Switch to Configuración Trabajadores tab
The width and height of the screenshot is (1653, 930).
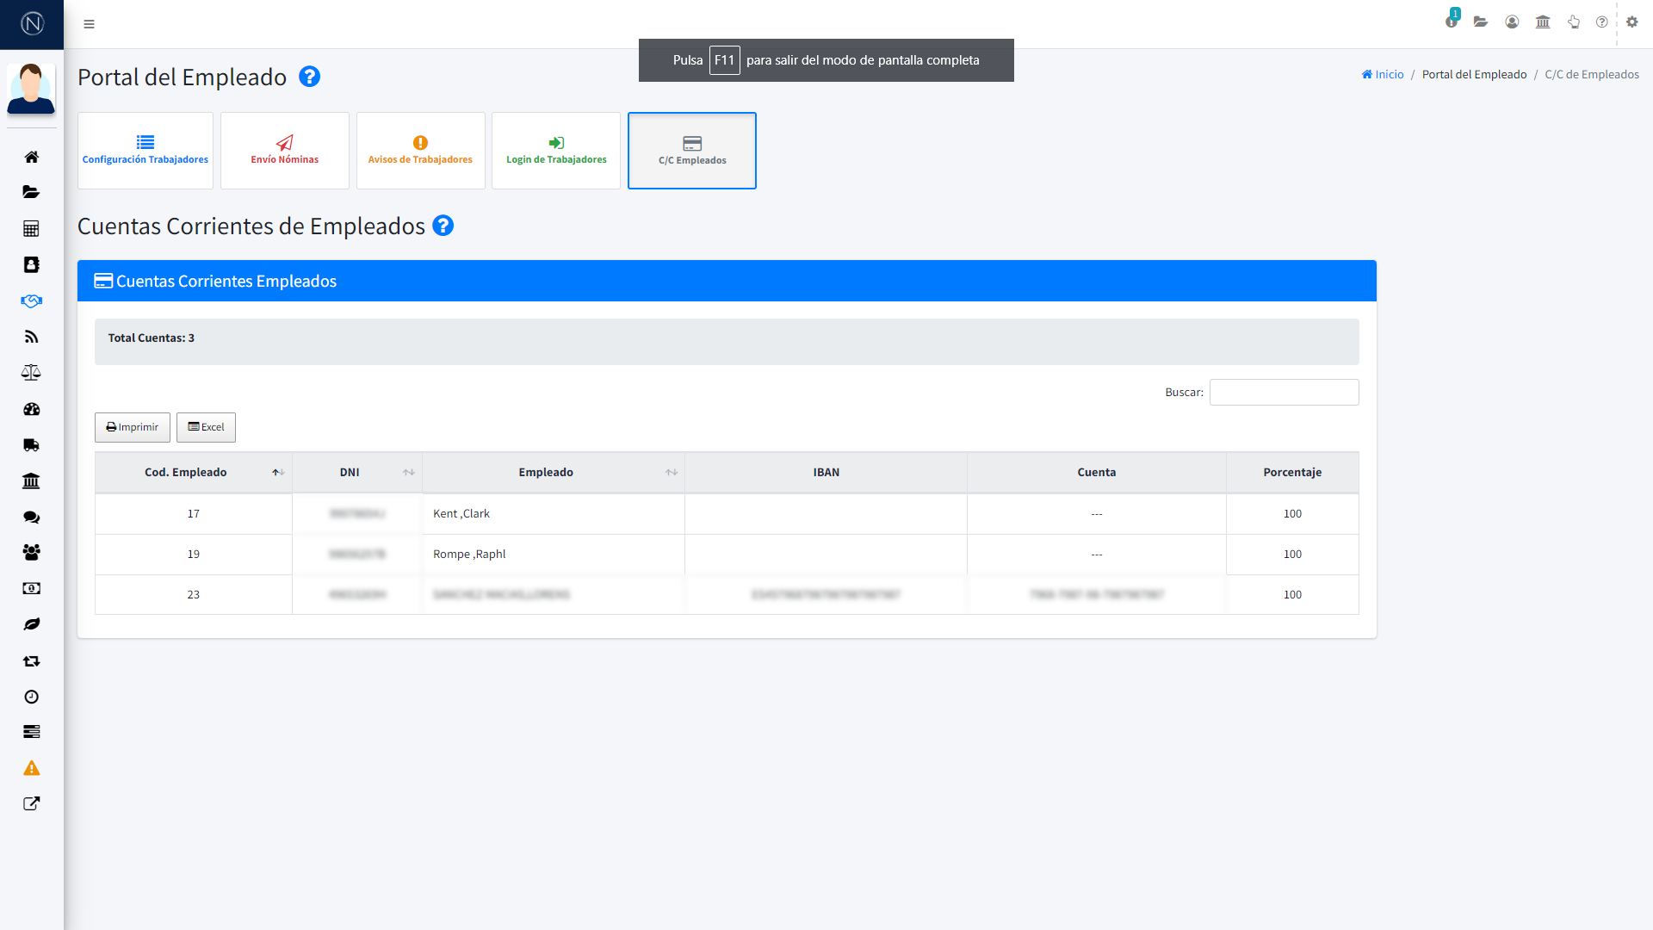point(145,151)
